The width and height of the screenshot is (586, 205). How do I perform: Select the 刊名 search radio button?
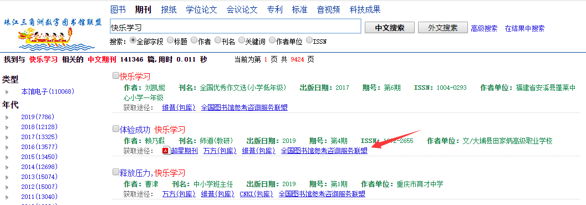click(x=218, y=40)
